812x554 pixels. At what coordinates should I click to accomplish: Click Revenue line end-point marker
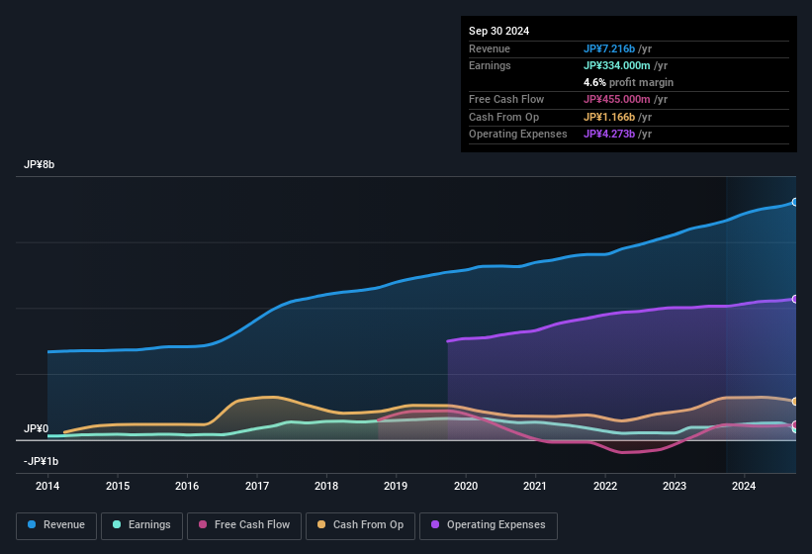coord(795,202)
